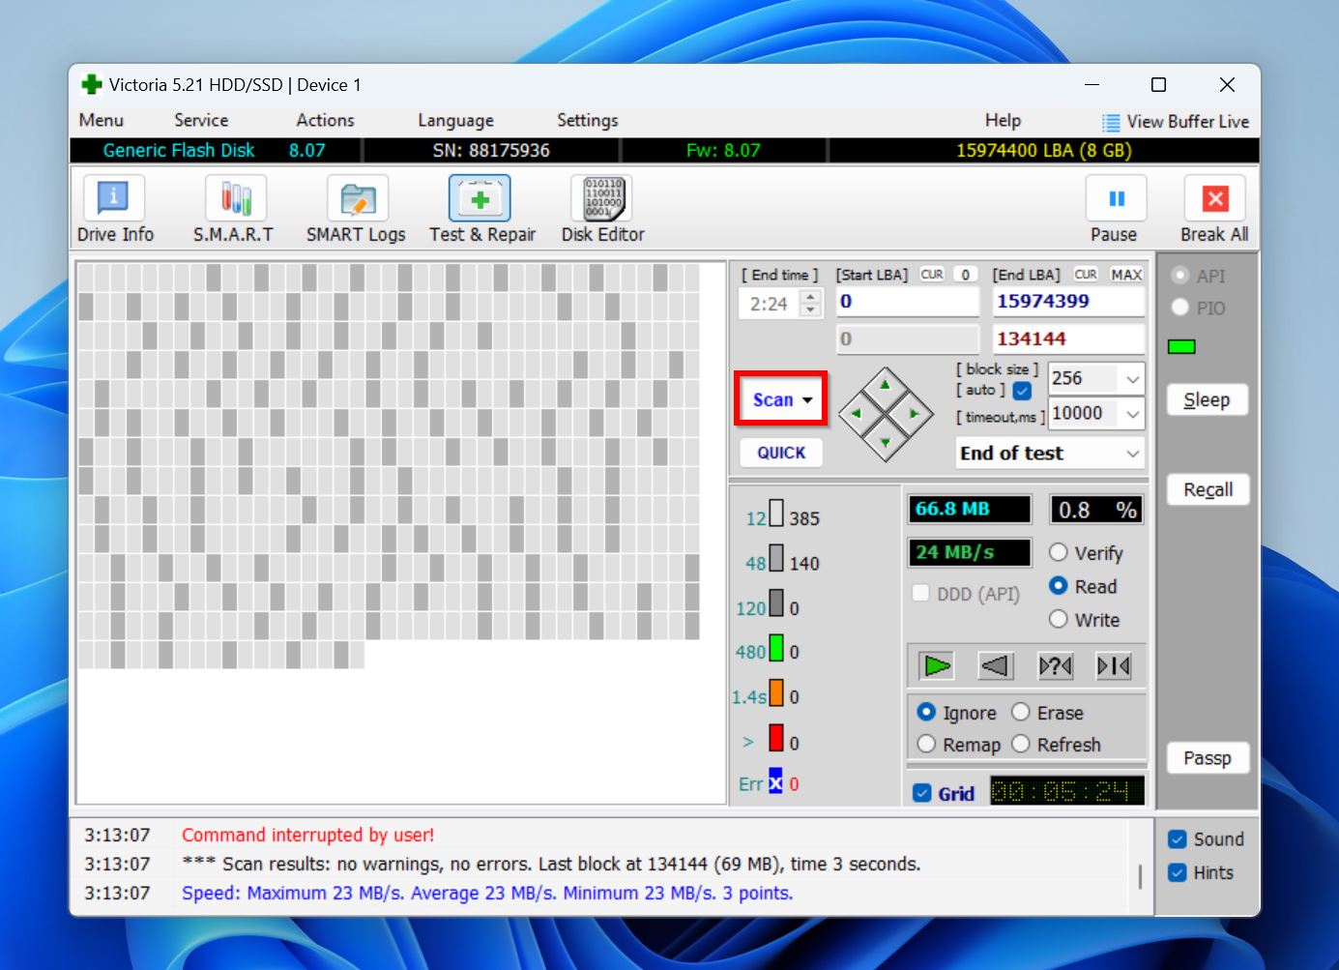
Task: Click the Start LBA input field
Action: [x=907, y=302]
